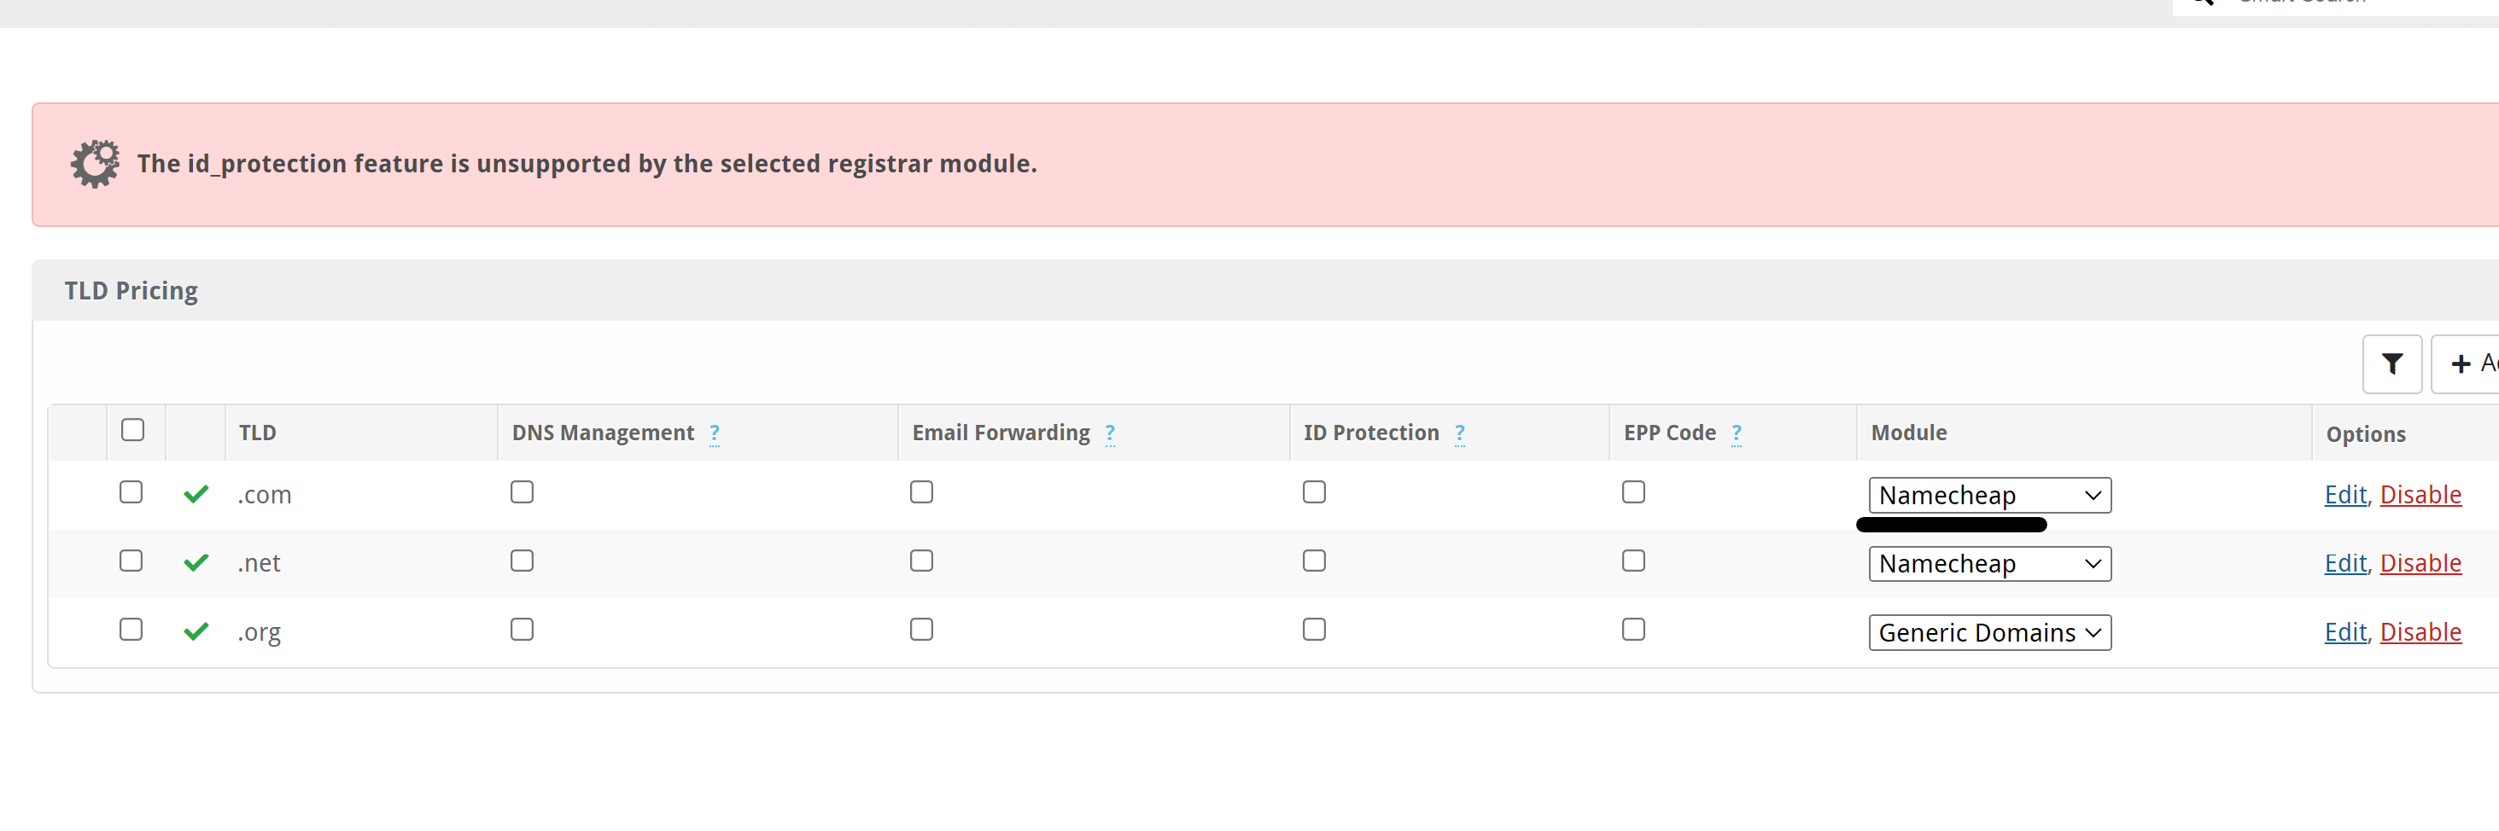Enable DNS Management for .com
This screenshot has height=831, width=2499.
click(522, 491)
